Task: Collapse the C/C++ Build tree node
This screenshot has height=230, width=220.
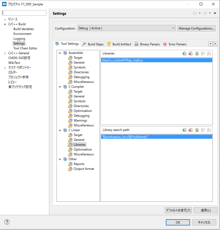Action: (5, 24)
